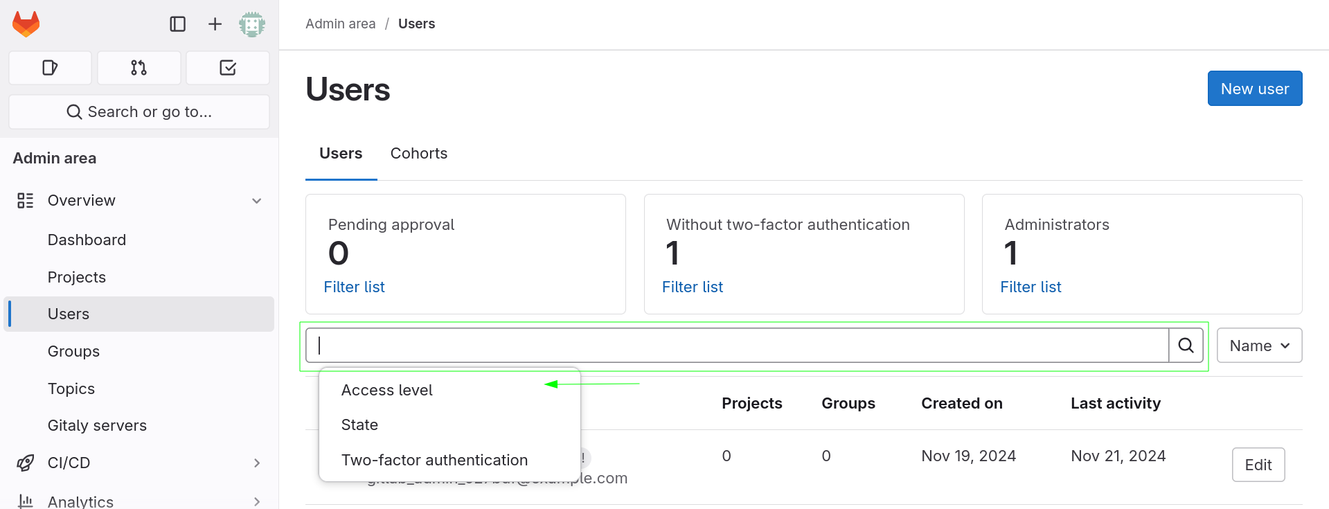1329x509 pixels.
Task: Collapse the Overview section chevron
Action: 257,201
